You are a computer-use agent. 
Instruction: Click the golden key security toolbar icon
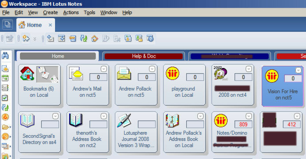coord(72,38)
